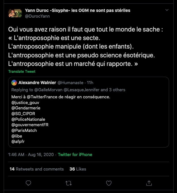This screenshot has height=193, width=177.
Task: Open the Twitter for iPhone source link
Action: pyautogui.click(x=75, y=155)
